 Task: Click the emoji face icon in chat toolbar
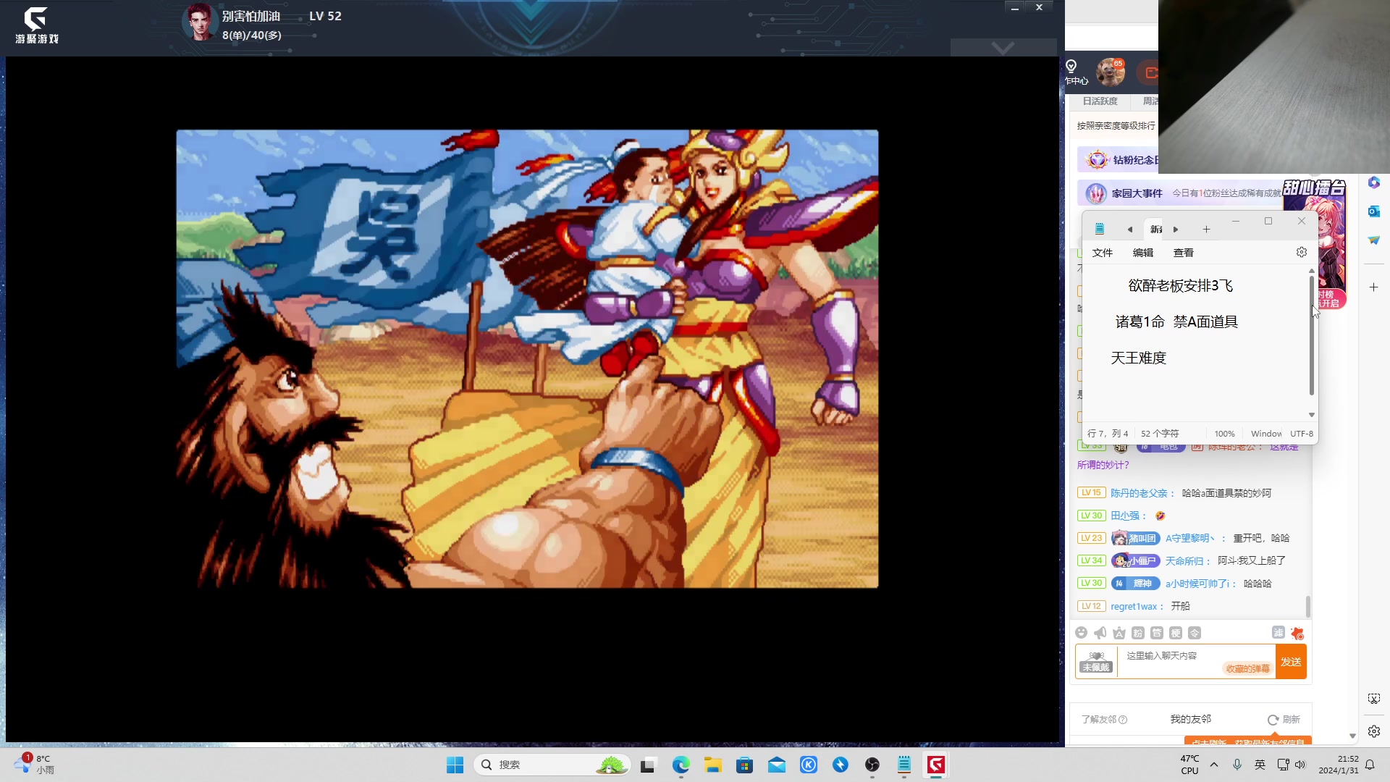click(1081, 633)
